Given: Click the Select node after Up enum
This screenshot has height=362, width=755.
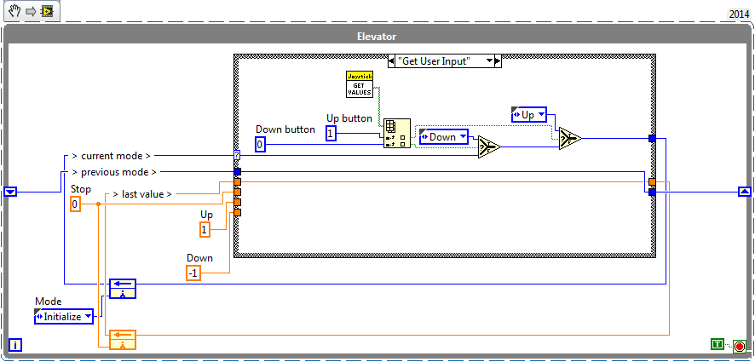Looking at the screenshot, I should 570,139.
